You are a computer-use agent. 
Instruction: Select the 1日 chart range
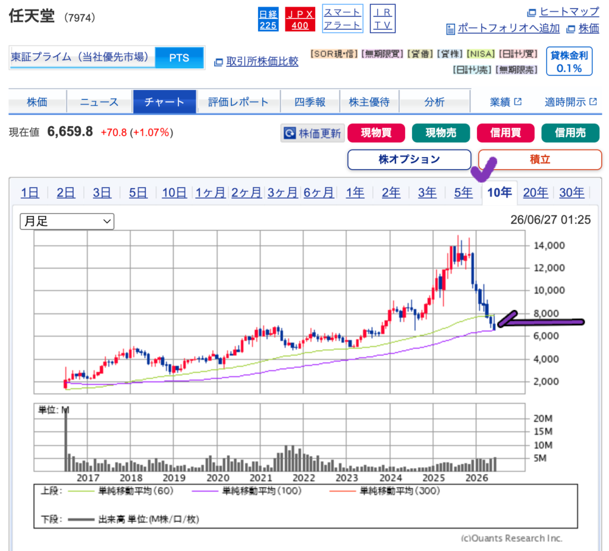[x=30, y=192]
